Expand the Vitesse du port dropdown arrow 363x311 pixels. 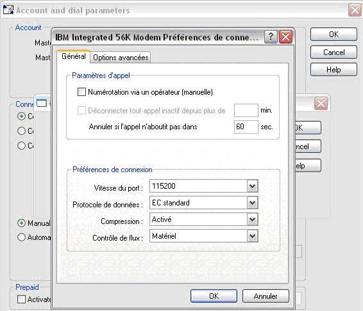click(x=252, y=186)
